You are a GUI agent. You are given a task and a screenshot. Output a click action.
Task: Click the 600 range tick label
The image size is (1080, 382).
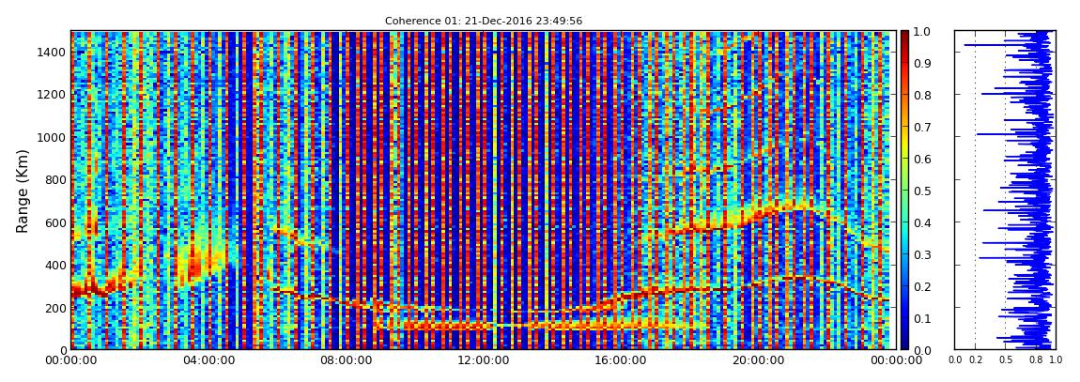[x=55, y=223]
